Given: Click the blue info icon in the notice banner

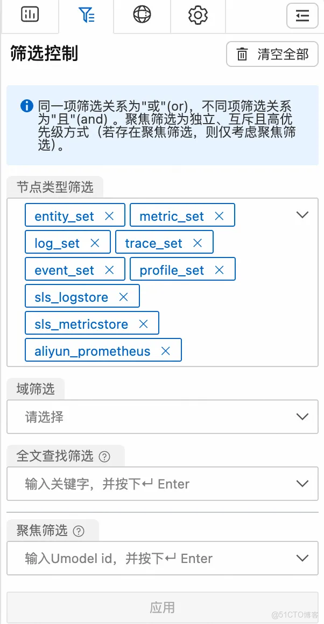Looking at the screenshot, I should click(x=26, y=106).
